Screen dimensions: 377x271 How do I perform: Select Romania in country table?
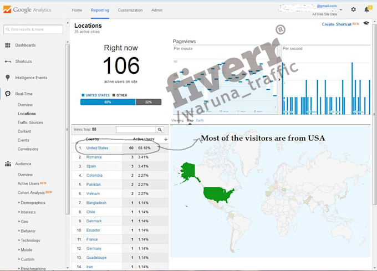click(94, 157)
